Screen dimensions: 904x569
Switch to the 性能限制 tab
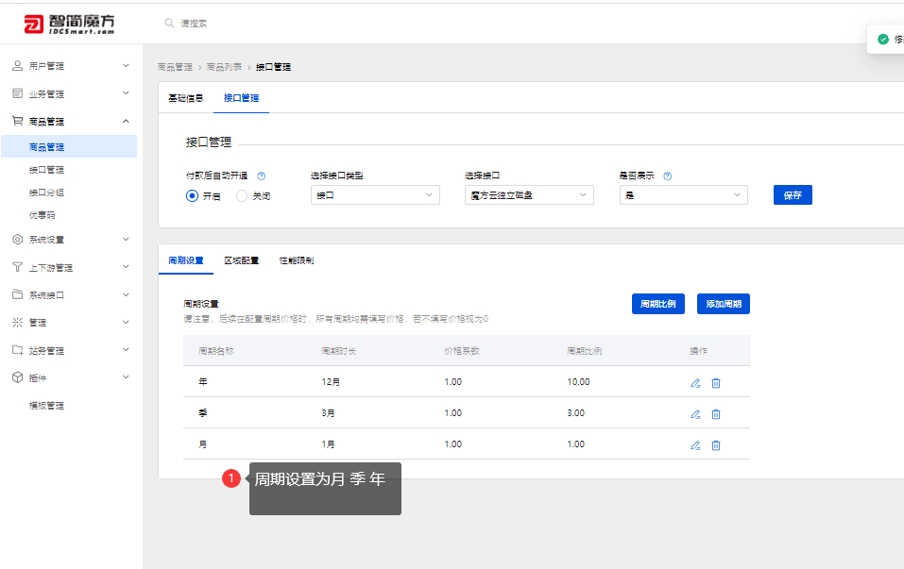pyautogui.click(x=297, y=260)
